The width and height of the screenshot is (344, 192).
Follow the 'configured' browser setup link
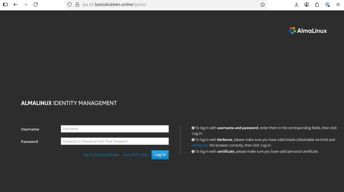pos(200,145)
